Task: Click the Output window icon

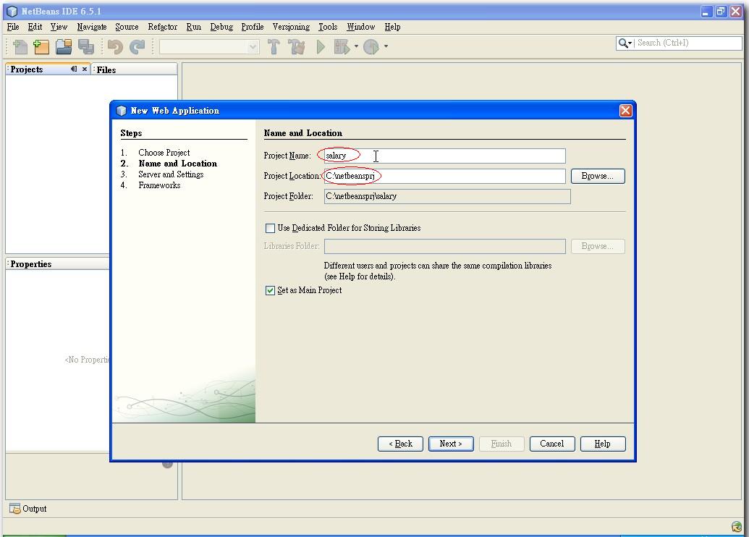Action: (14, 508)
